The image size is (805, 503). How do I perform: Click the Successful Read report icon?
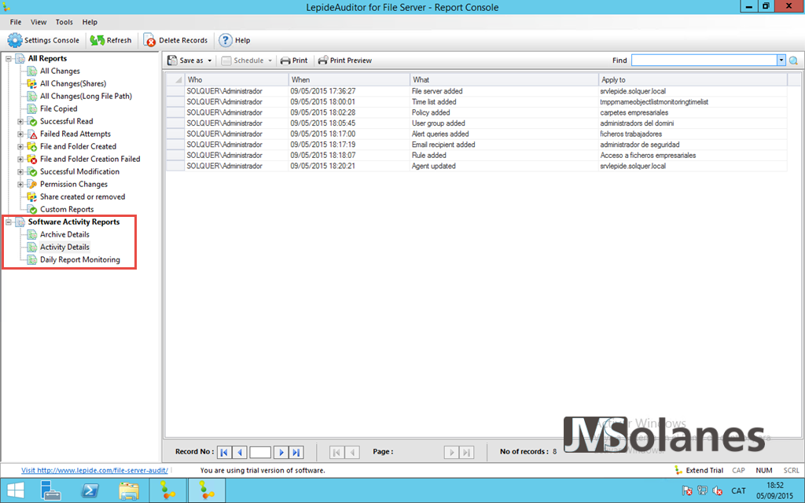coord(31,121)
